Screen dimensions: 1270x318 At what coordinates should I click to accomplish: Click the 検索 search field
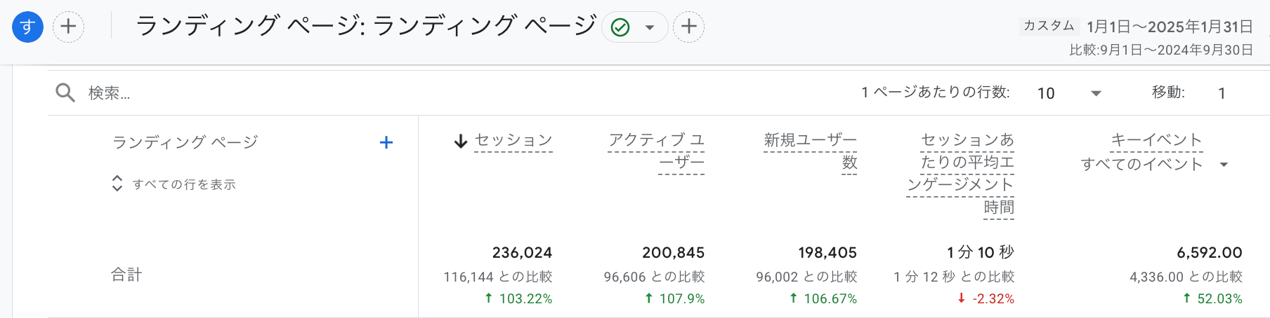(x=421, y=92)
